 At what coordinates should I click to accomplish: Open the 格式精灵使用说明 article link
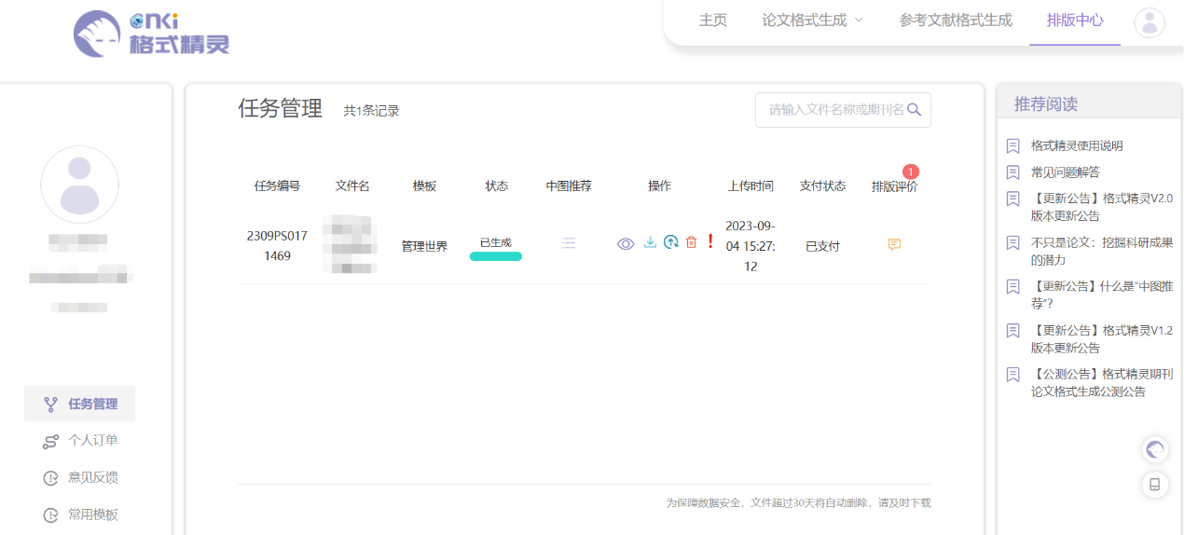pos(1076,146)
